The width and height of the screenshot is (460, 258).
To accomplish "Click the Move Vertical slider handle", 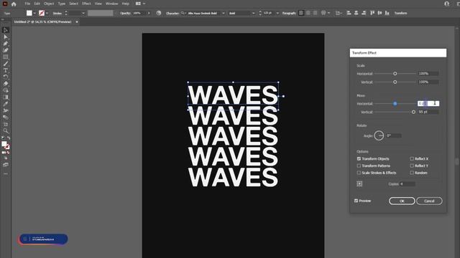I will (x=413, y=112).
